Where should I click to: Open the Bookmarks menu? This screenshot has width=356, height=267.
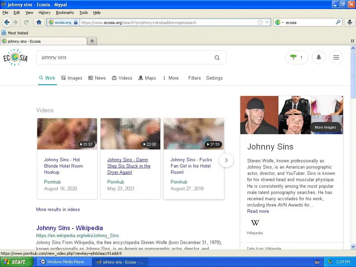coord(65,13)
